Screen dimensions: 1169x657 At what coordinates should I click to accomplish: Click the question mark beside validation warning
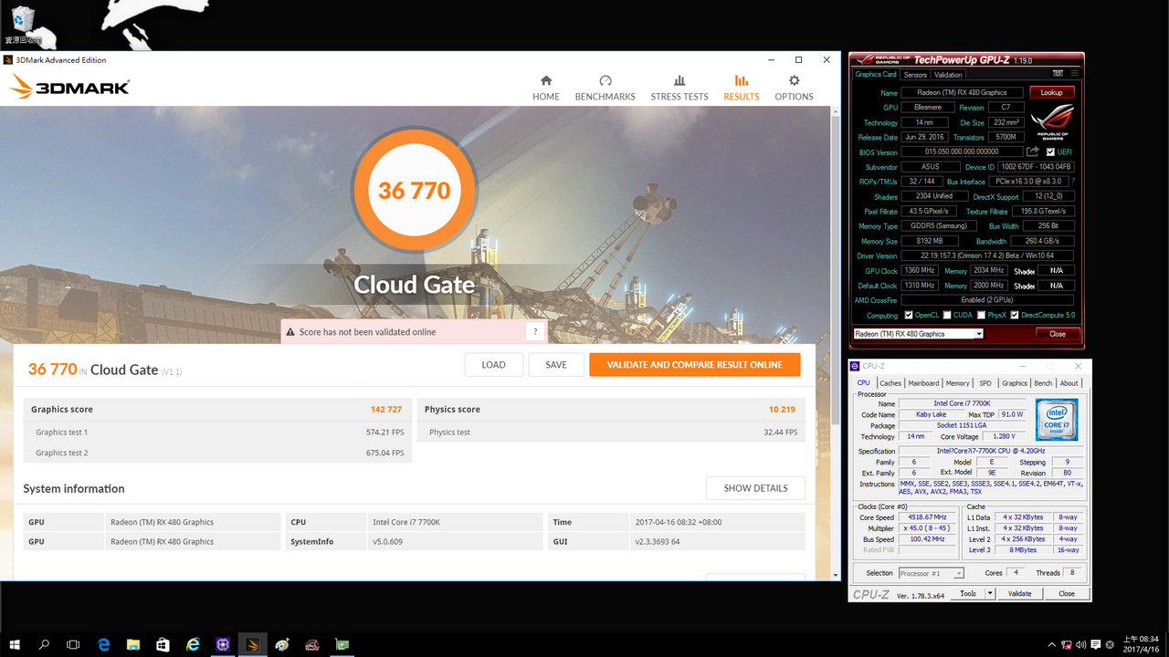(535, 332)
